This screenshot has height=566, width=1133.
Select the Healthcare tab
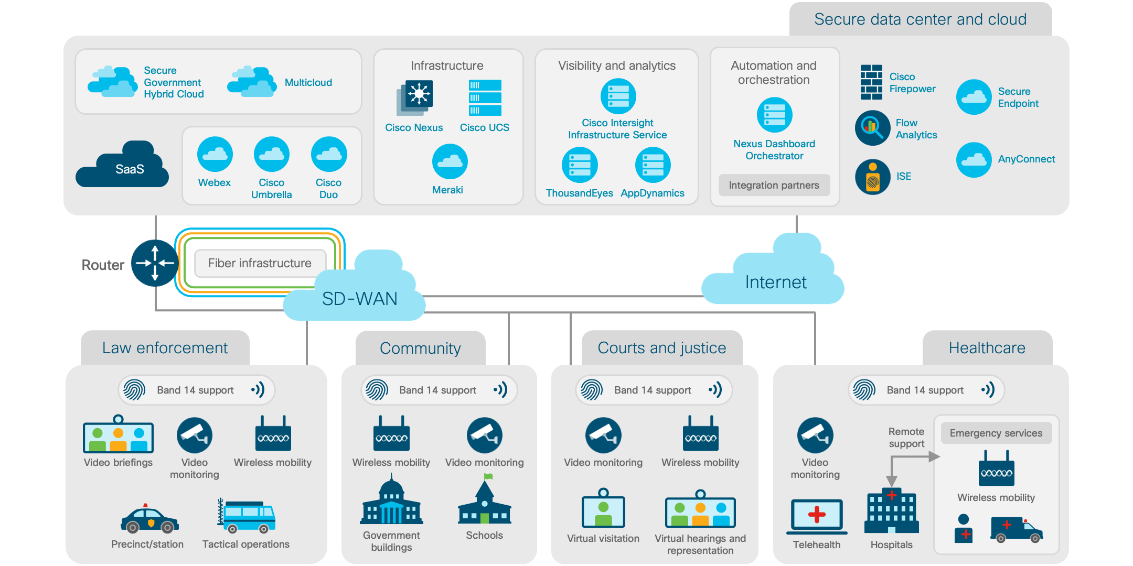pyautogui.click(x=987, y=347)
